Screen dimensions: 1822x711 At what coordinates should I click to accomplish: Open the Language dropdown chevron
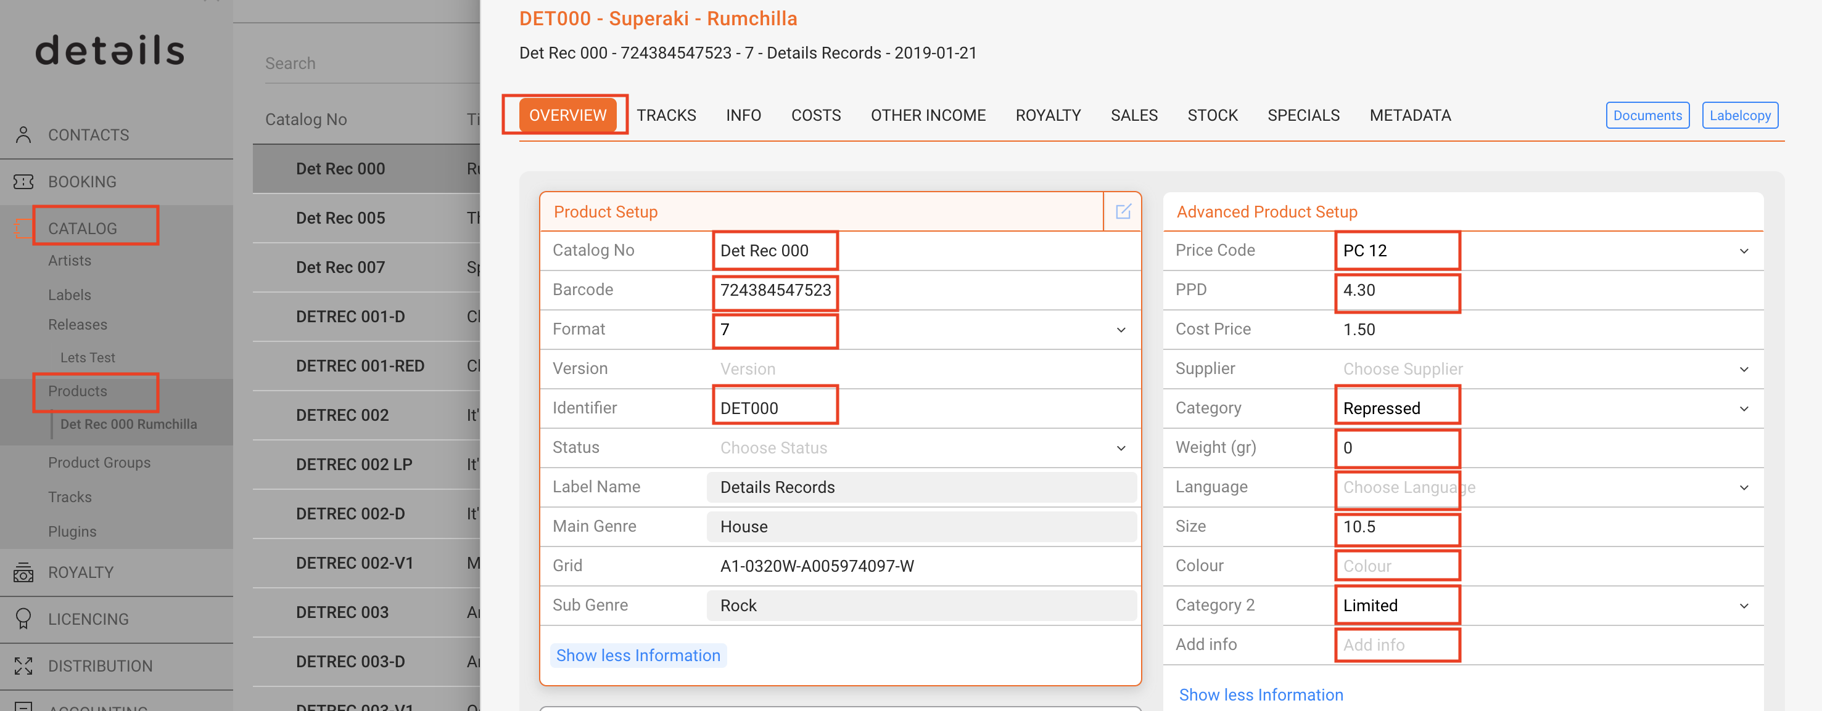[x=1744, y=488]
